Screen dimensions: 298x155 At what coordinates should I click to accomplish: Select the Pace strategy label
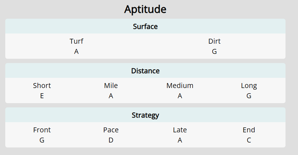click(x=111, y=130)
